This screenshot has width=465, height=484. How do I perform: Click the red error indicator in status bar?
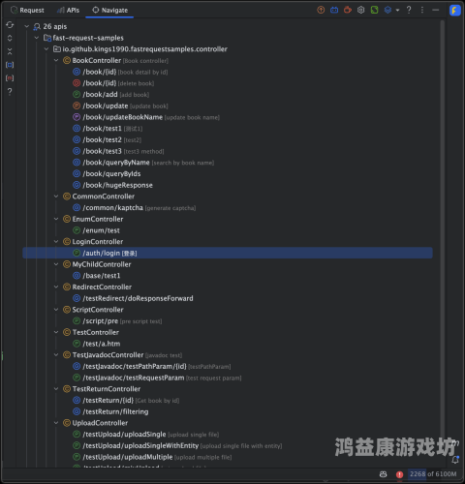(399, 474)
